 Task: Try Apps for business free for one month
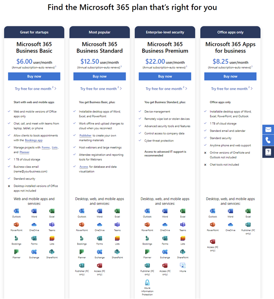[x=231, y=89]
